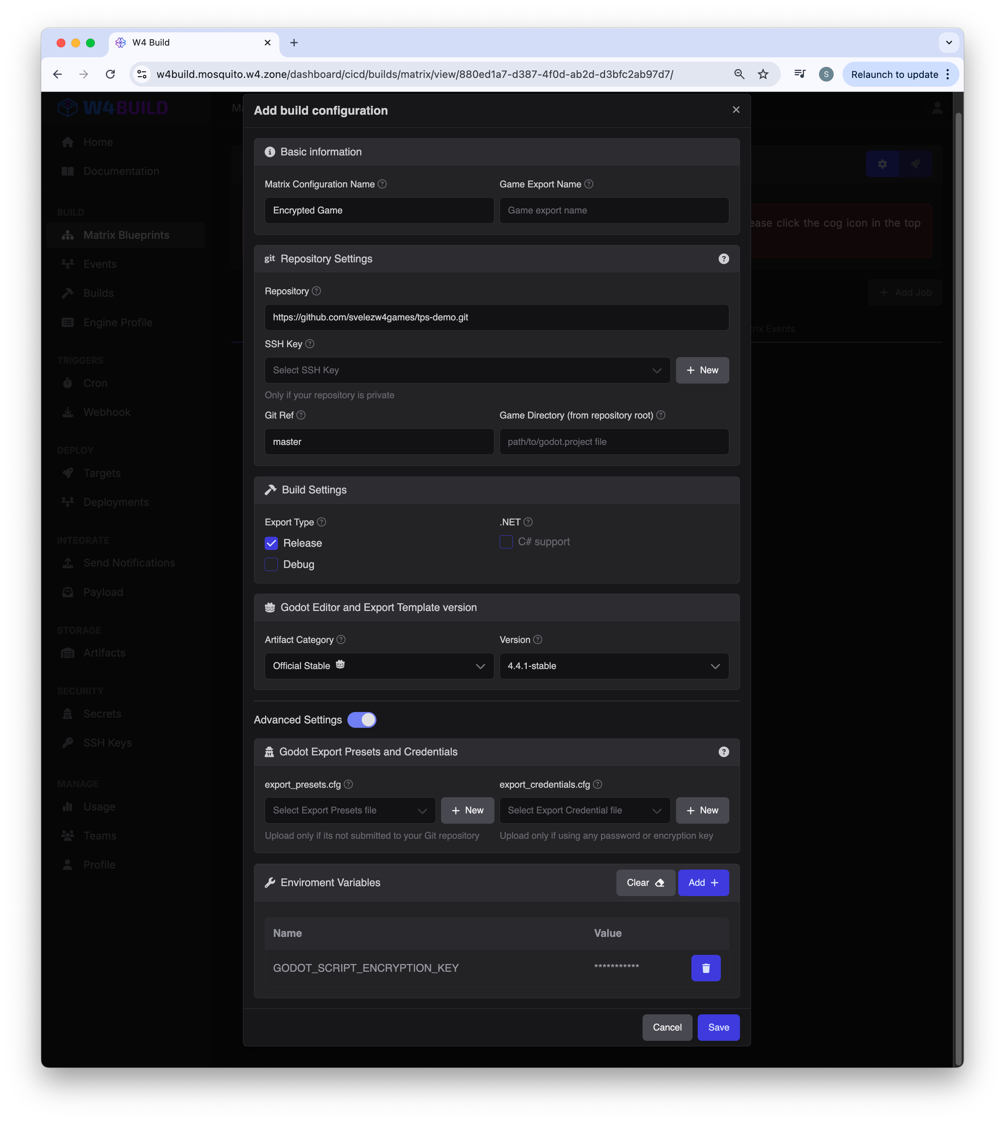This screenshot has width=1005, height=1122.
Task: Click New button for export_credentials.cfg
Action: coord(702,810)
